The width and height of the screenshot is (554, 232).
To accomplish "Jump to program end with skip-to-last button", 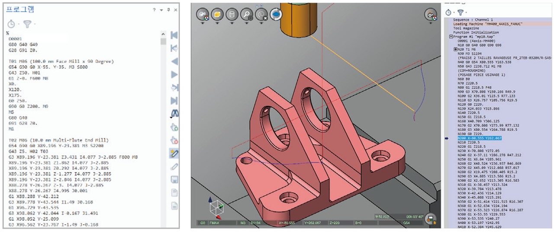I will [x=174, y=101].
